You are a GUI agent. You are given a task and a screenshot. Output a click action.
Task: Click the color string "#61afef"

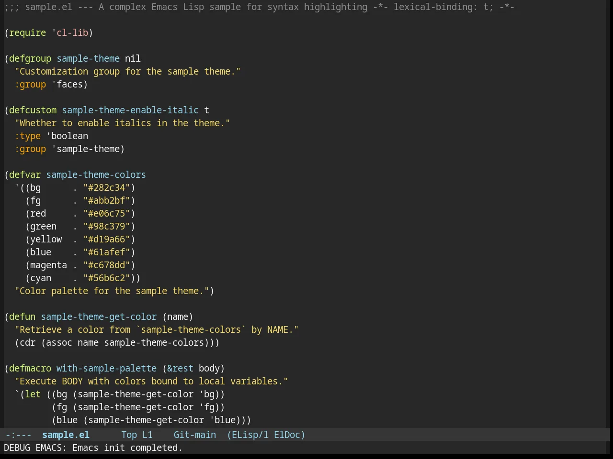point(106,252)
